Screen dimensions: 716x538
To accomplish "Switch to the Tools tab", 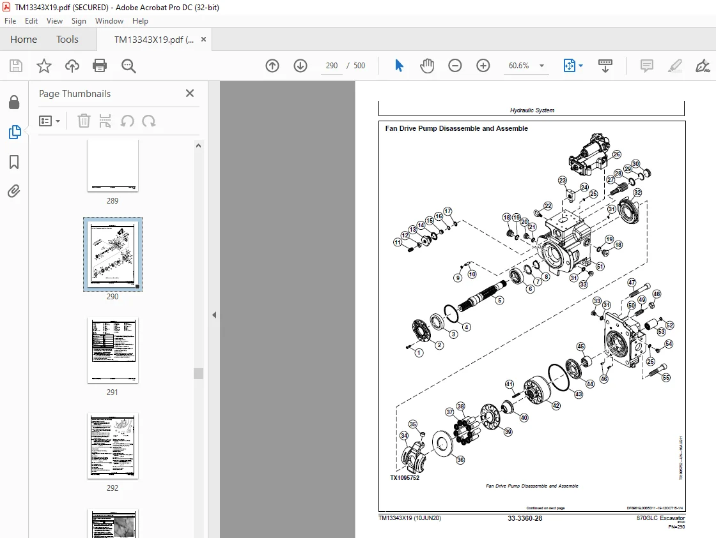I will click(67, 40).
